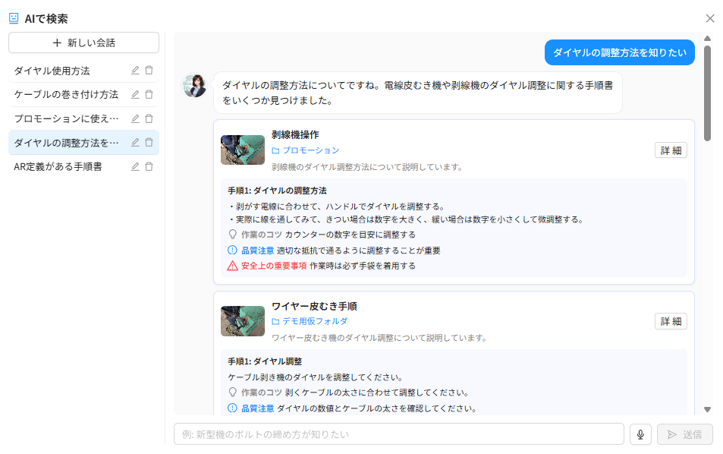Click the 安全上の重要事項 red label
The width and height of the screenshot is (723, 454).
point(274,266)
